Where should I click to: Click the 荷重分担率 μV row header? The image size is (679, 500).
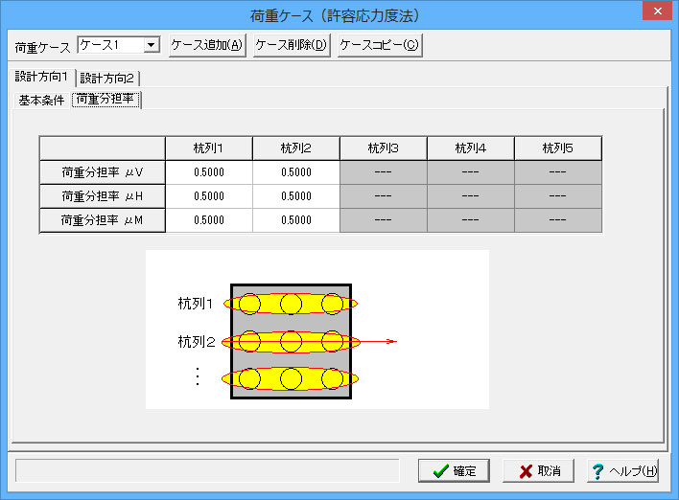coord(103,172)
